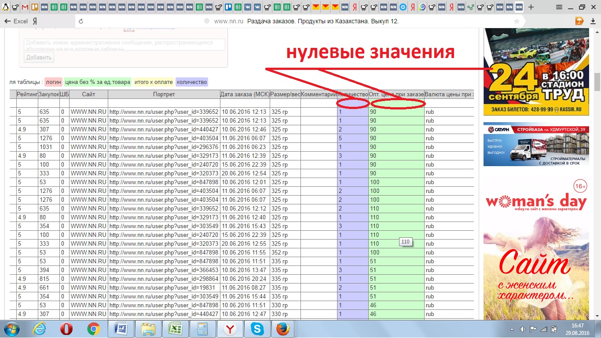The height and width of the screenshot is (338, 601).
Task: Open the first user_id=339652 portrait link
Action: coord(164,112)
